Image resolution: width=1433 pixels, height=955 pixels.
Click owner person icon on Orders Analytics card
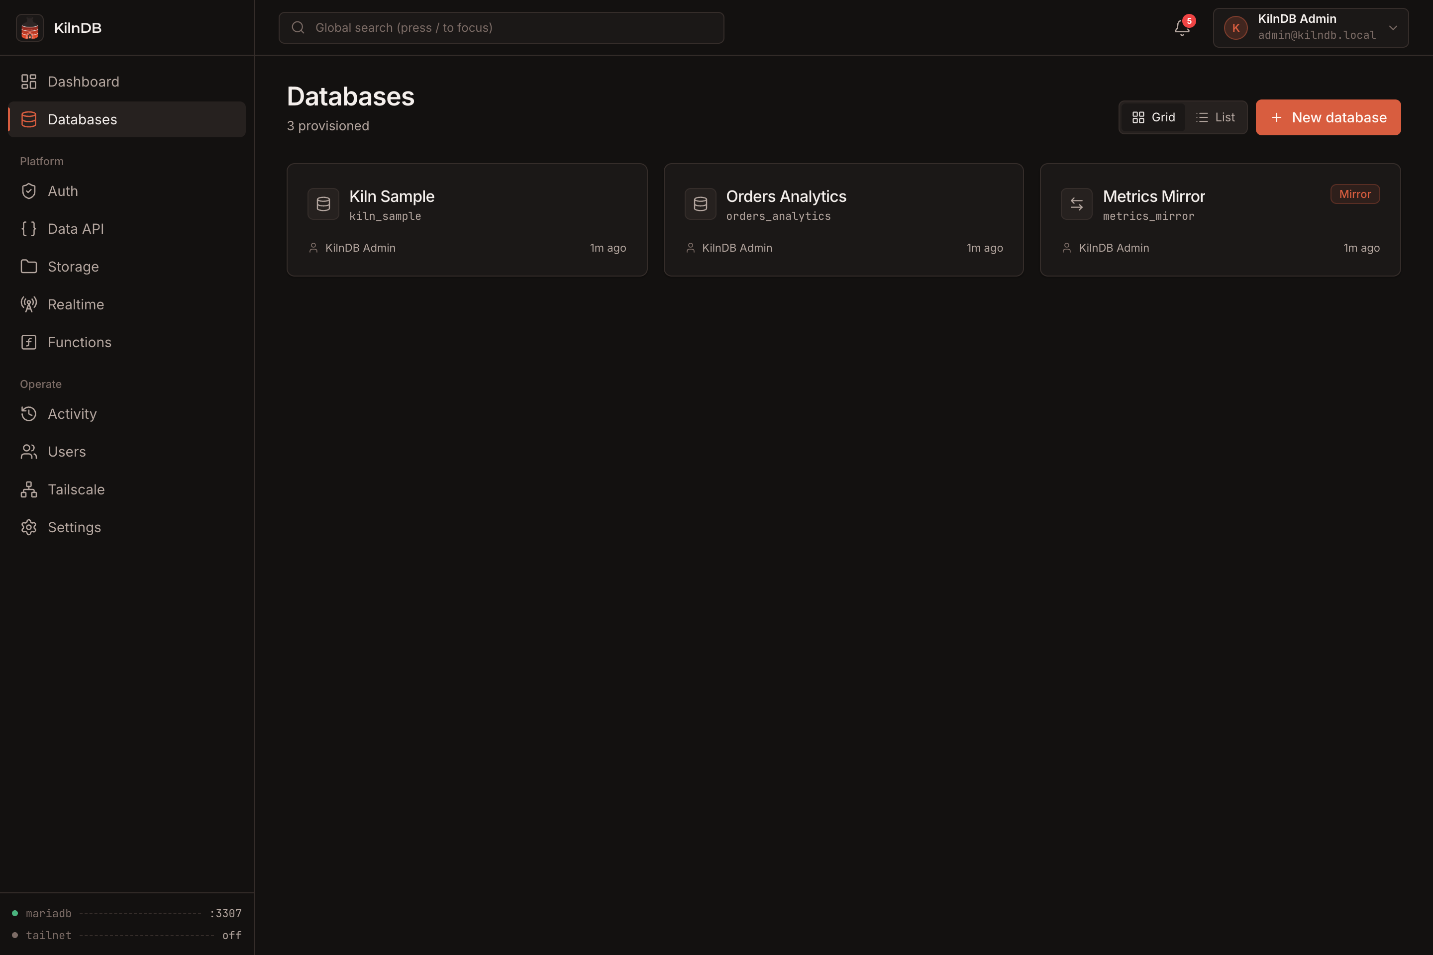690,248
